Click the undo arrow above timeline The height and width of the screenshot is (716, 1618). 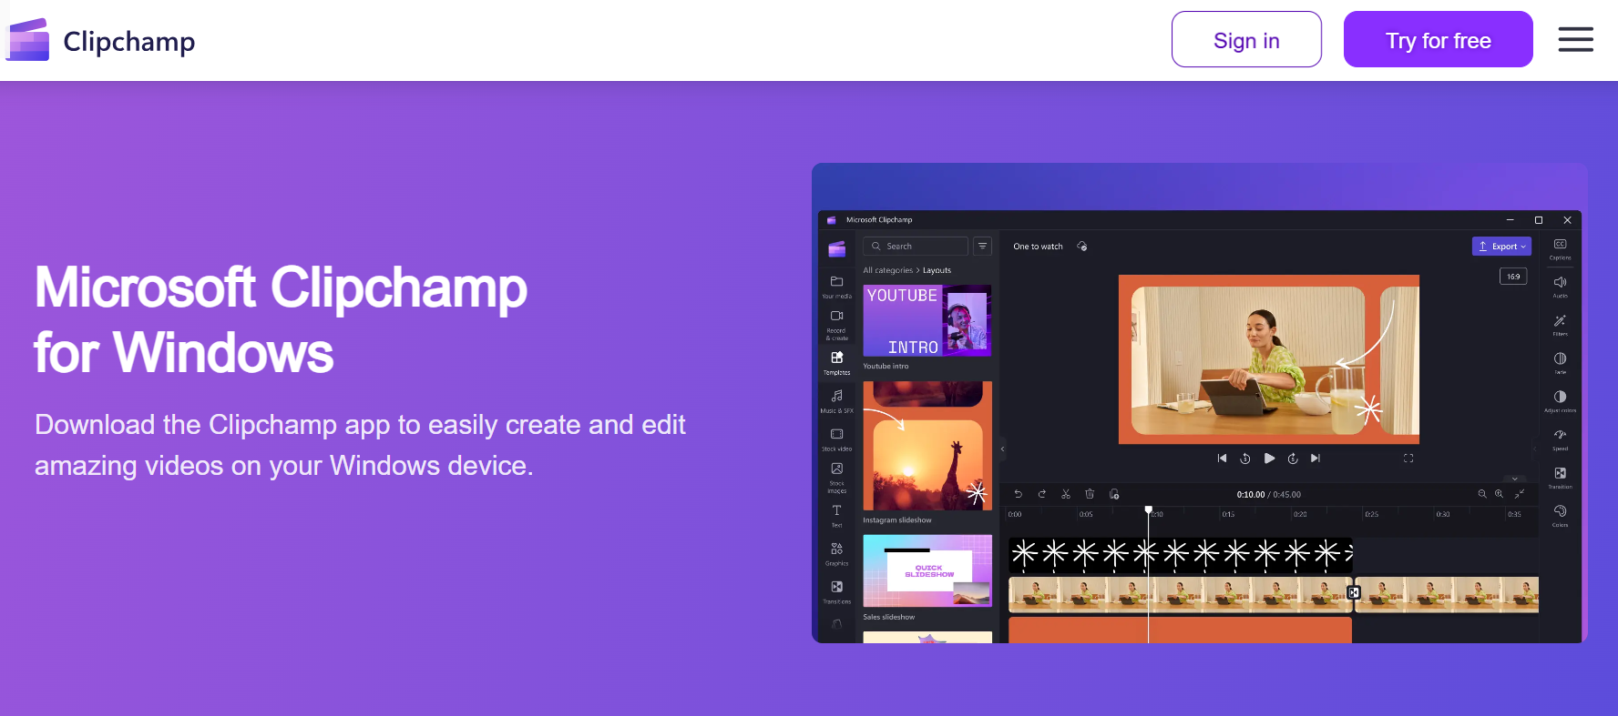pos(1018,494)
